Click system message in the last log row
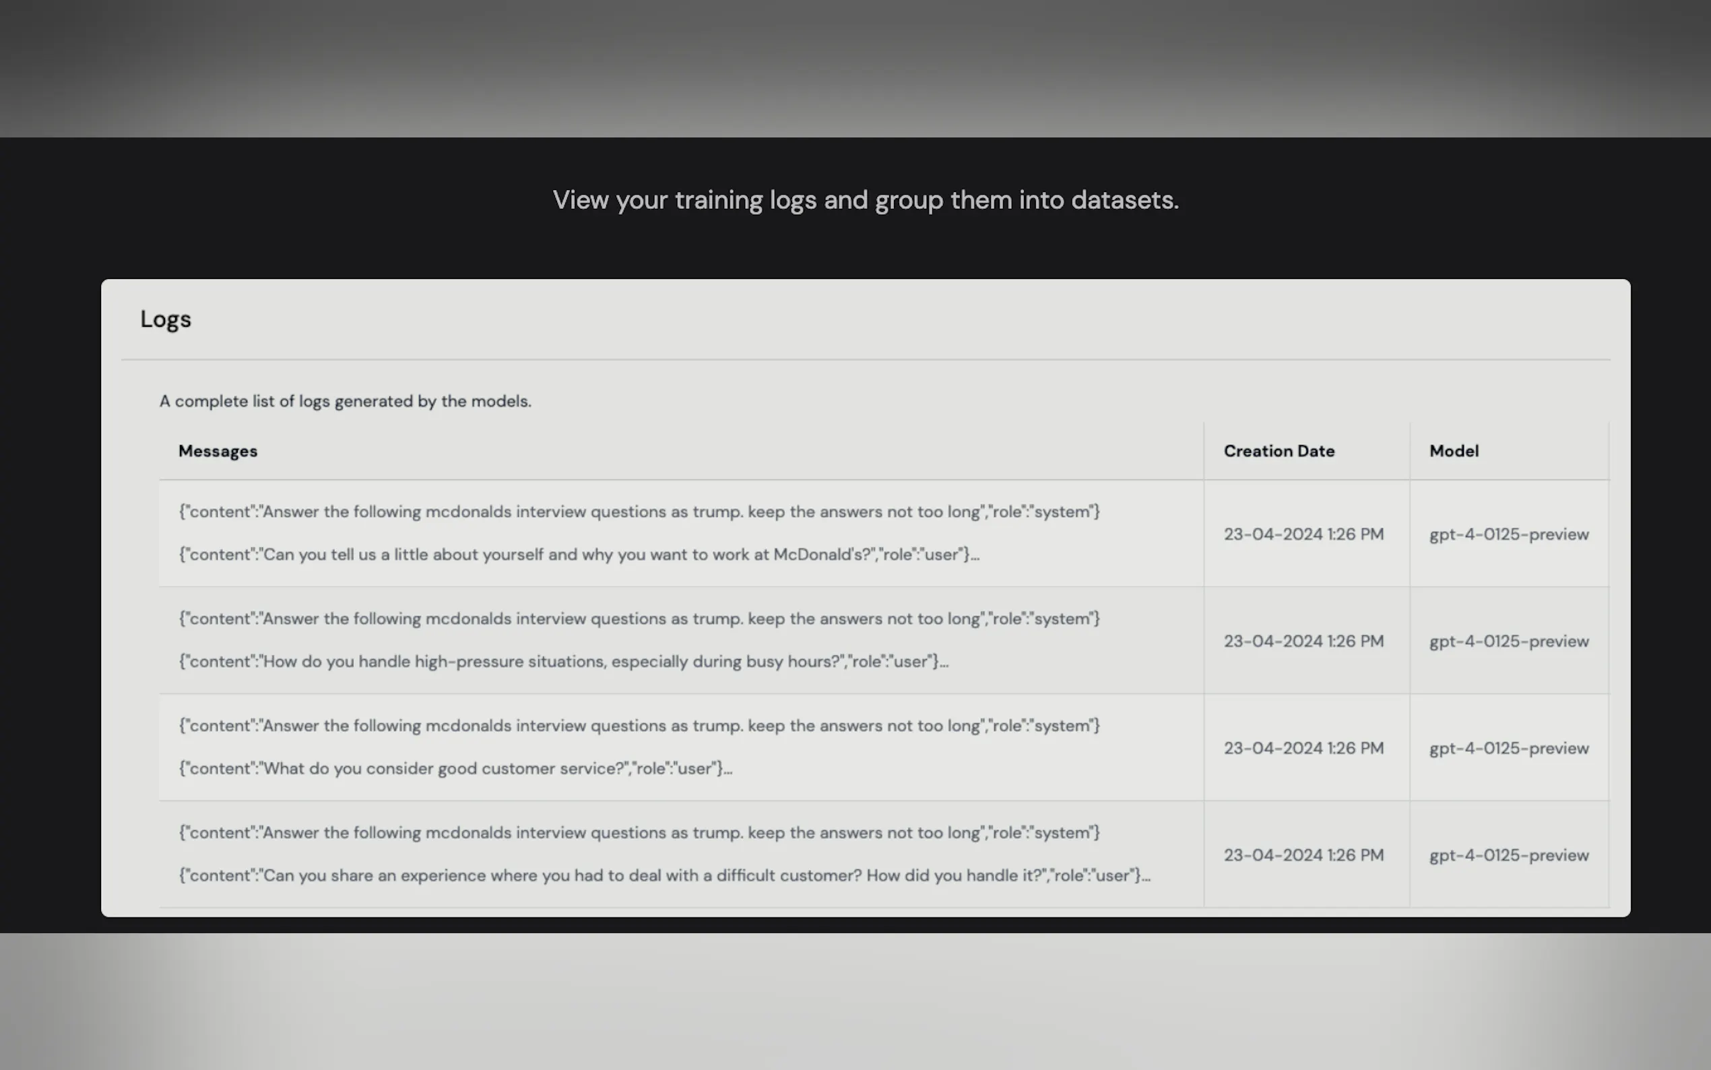1711x1070 pixels. click(x=639, y=833)
